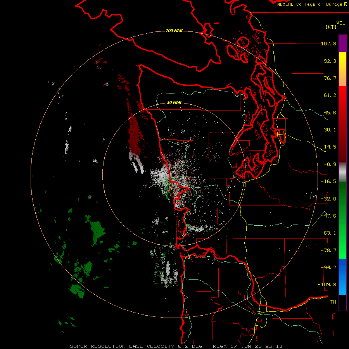This screenshot has width=349, height=349.
Task: Click the [KT] units label
Action: pos(331,27)
